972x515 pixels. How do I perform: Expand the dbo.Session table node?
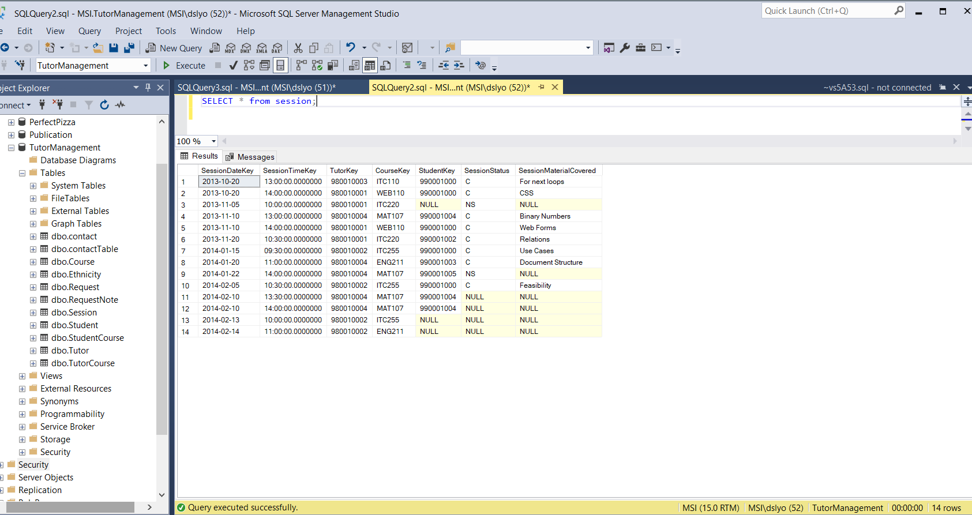coord(33,313)
